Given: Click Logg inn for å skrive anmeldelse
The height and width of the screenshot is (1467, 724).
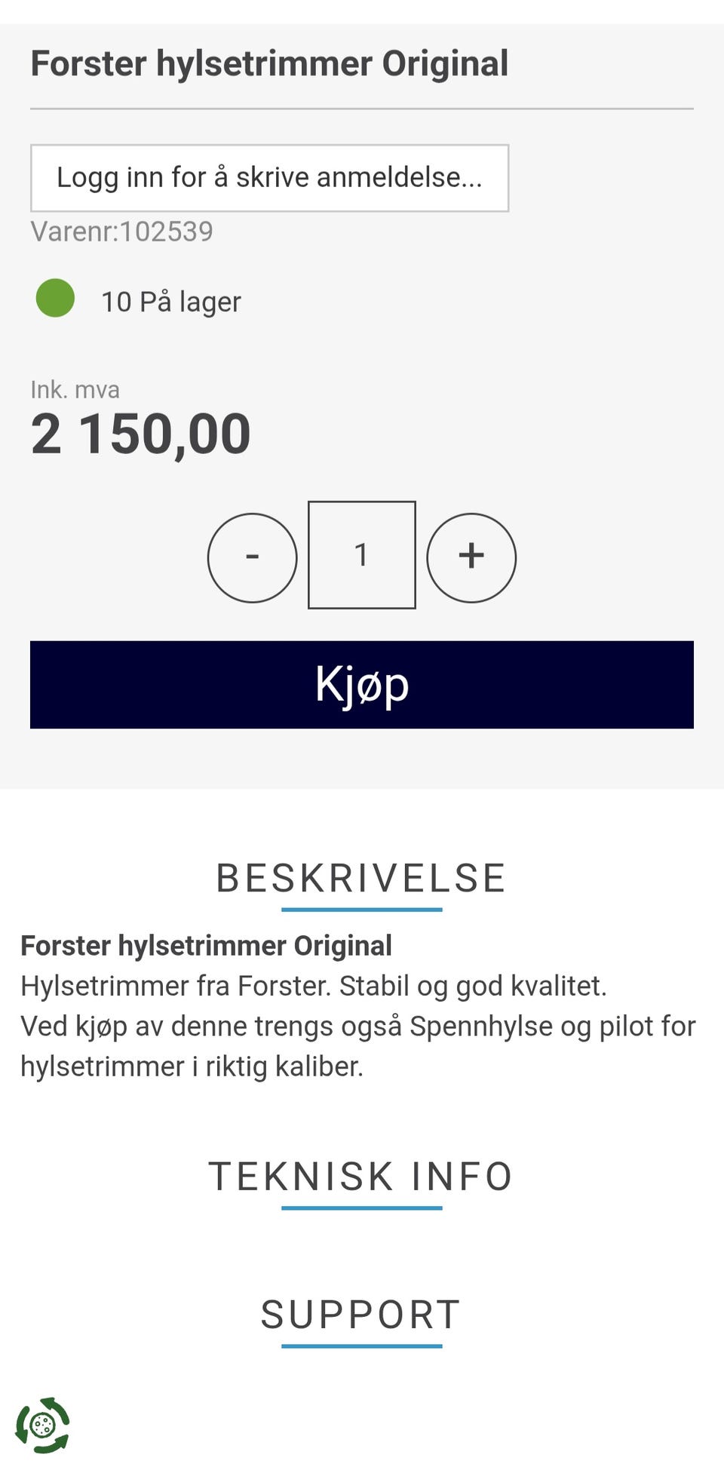Looking at the screenshot, I should coord(269,178).
